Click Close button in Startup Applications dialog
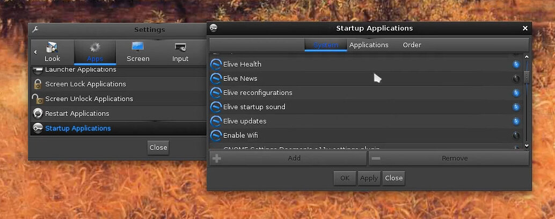Viewport: 555px width, 219px height. point(393,178)
